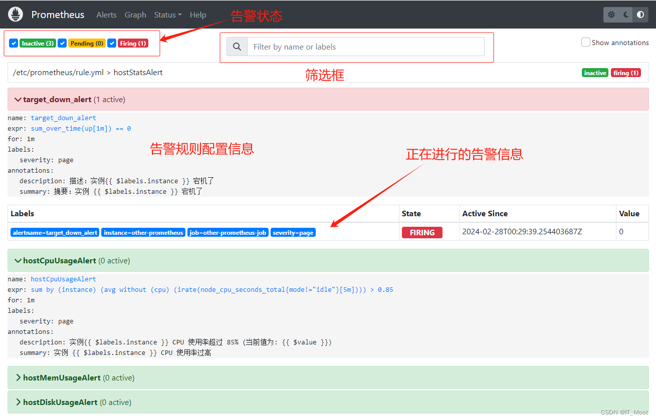Click the instance=other-prometheus label badge
This screenshot has width=656, height=420.
pyautogui.click(x=143, y=233)
